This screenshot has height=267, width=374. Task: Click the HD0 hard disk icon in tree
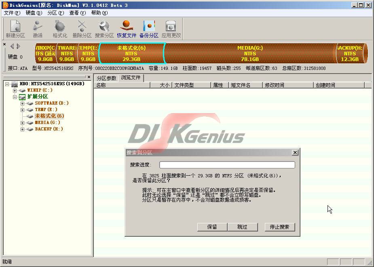click(x=15, y=84)
